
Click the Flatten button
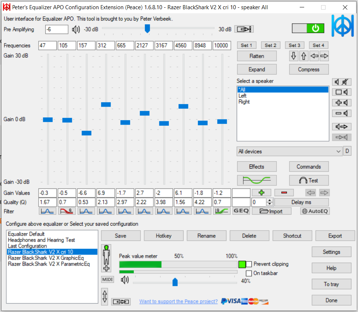click(257, 56)
